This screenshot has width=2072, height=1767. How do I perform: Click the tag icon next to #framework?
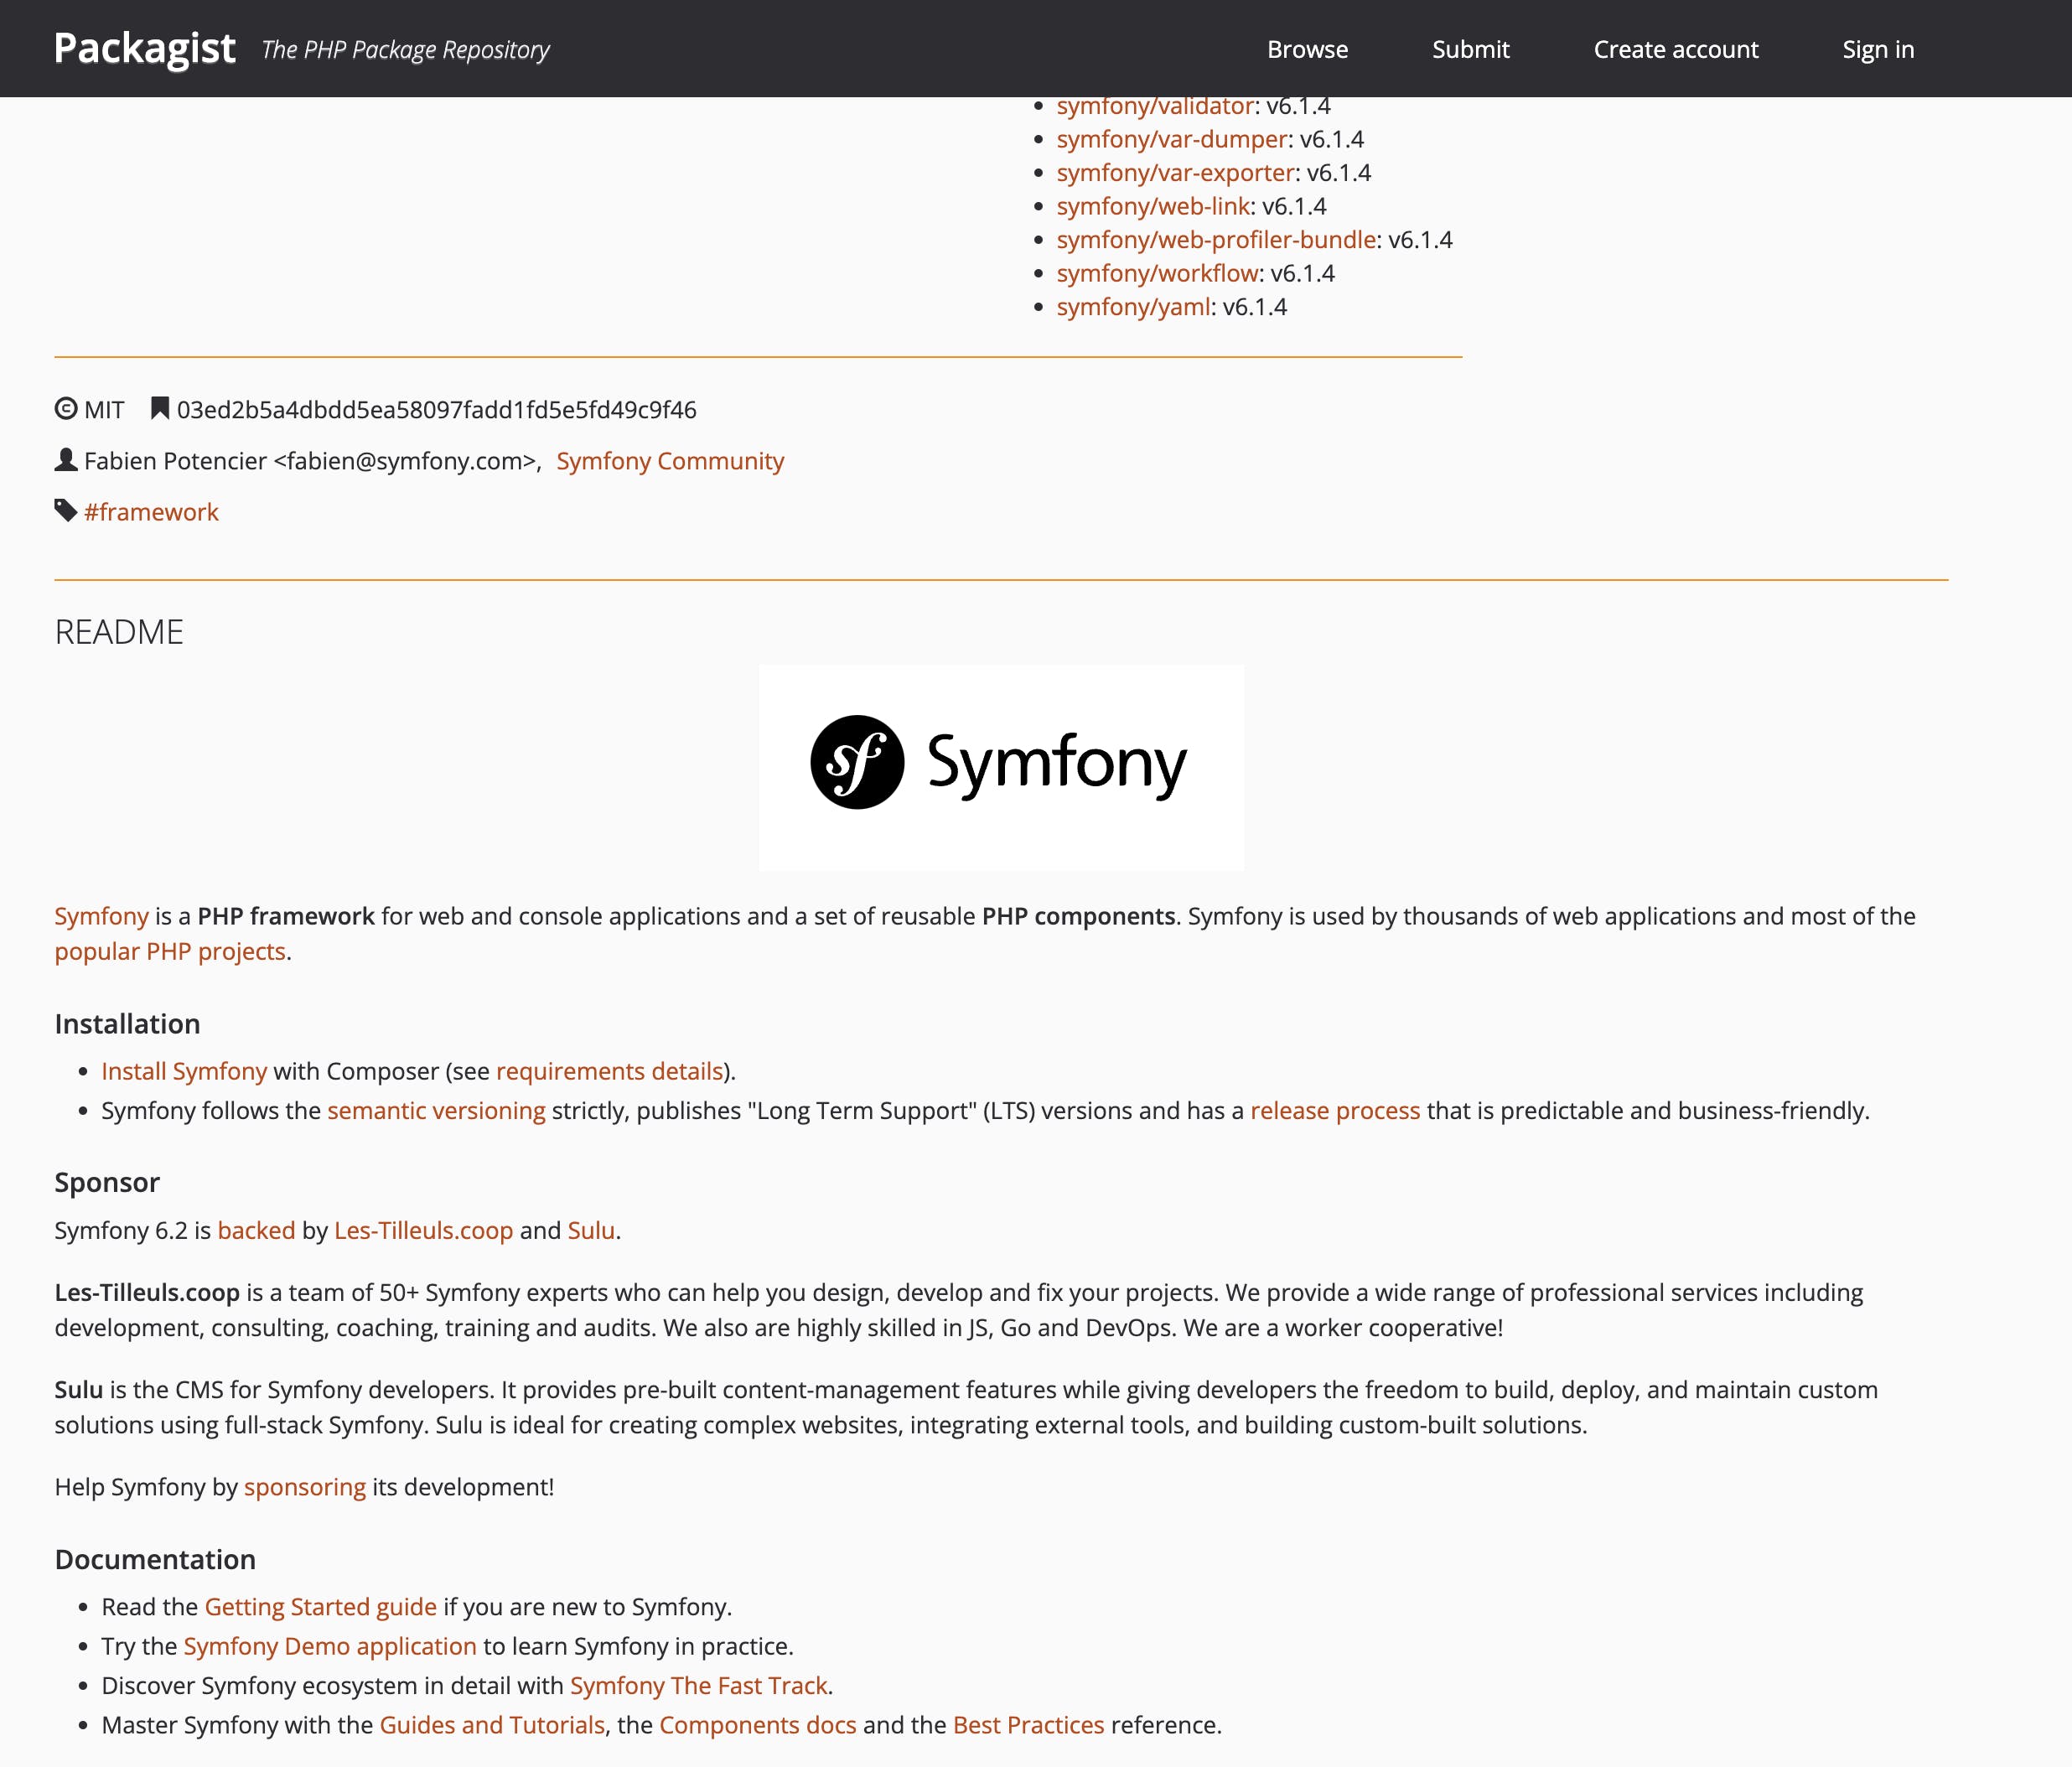pos(66,511)
